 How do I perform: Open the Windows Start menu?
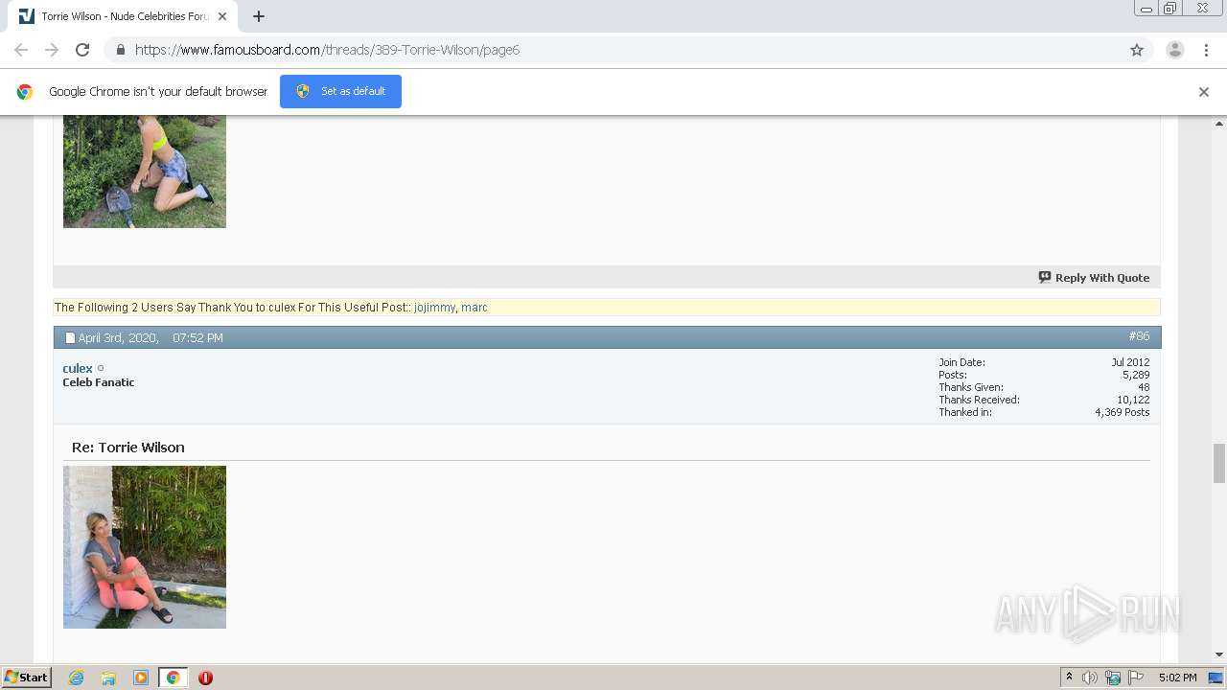click(26, 678)
